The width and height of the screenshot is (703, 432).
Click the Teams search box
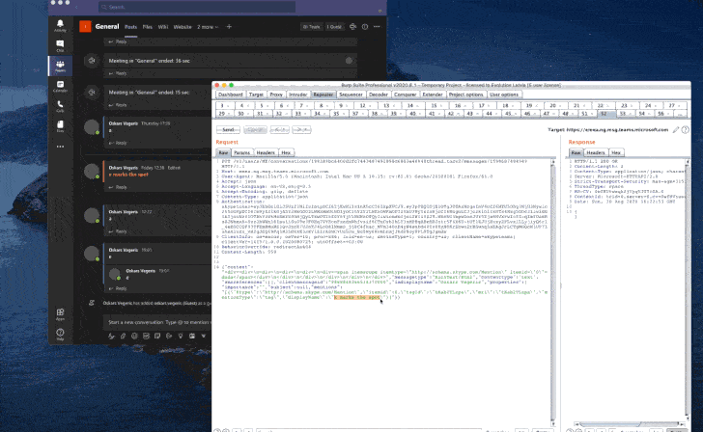[197, 7]
